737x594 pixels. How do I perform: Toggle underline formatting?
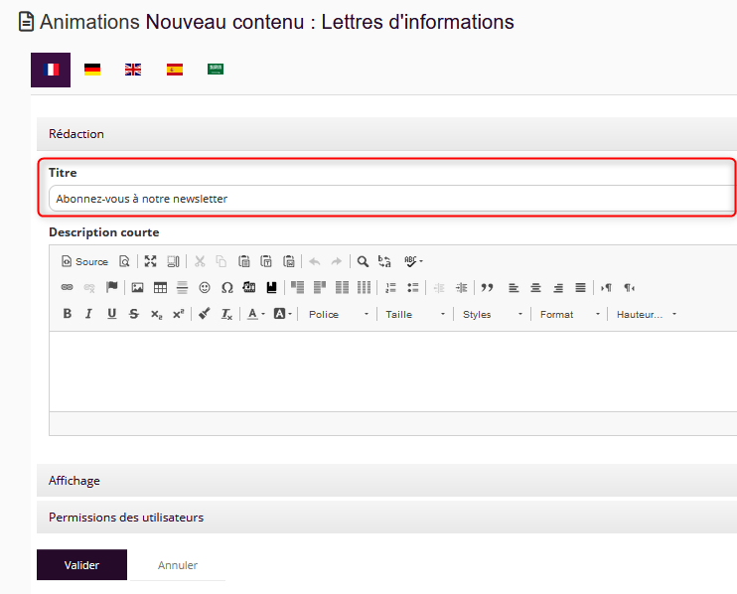[111, 314]
